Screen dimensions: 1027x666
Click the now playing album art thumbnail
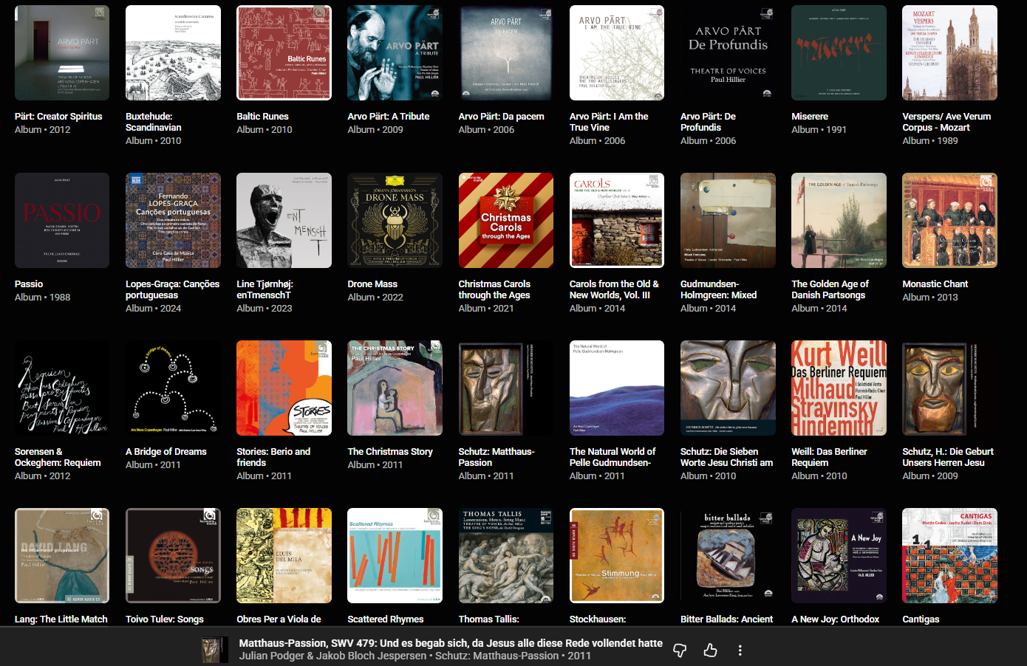215,650
